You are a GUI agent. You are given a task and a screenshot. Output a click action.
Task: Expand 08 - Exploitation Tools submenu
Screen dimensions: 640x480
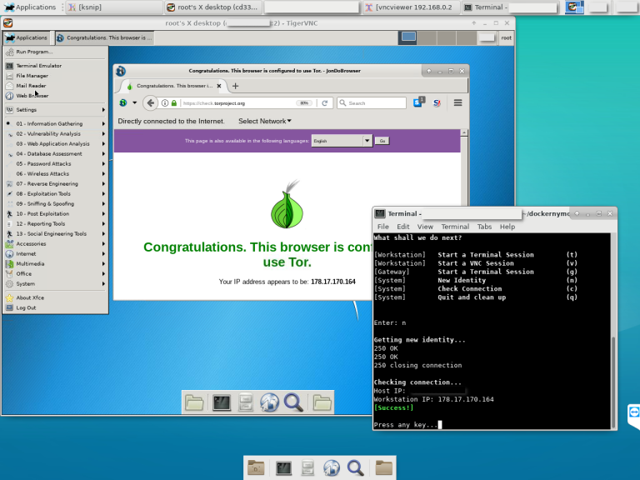[56, 194]
